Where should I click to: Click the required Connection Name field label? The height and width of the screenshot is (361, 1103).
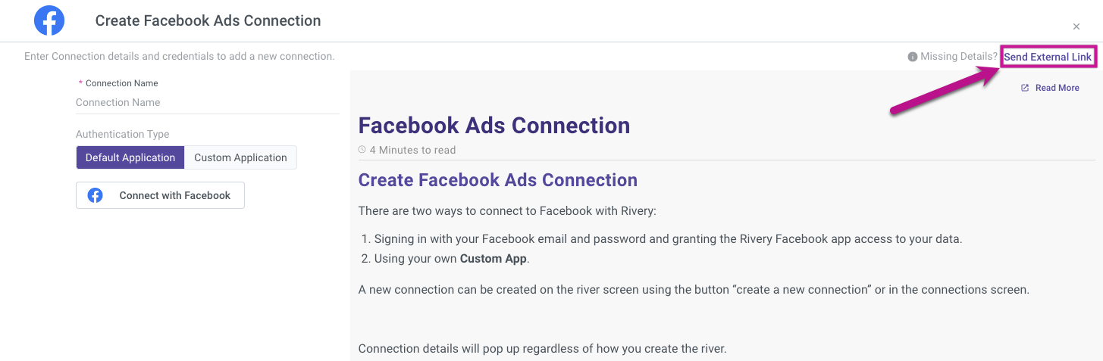point(121,83)
